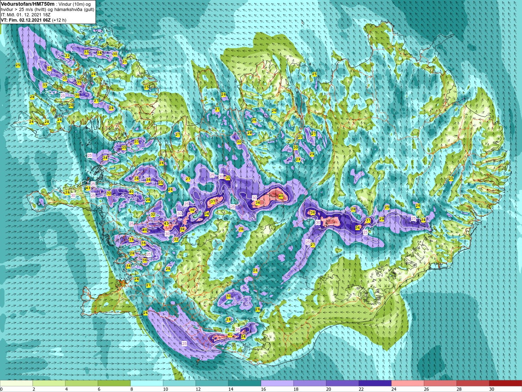Pick the 12–14 m/s teal legend swatch
This screenshot has width=522, height=392.
pos(212,383)
